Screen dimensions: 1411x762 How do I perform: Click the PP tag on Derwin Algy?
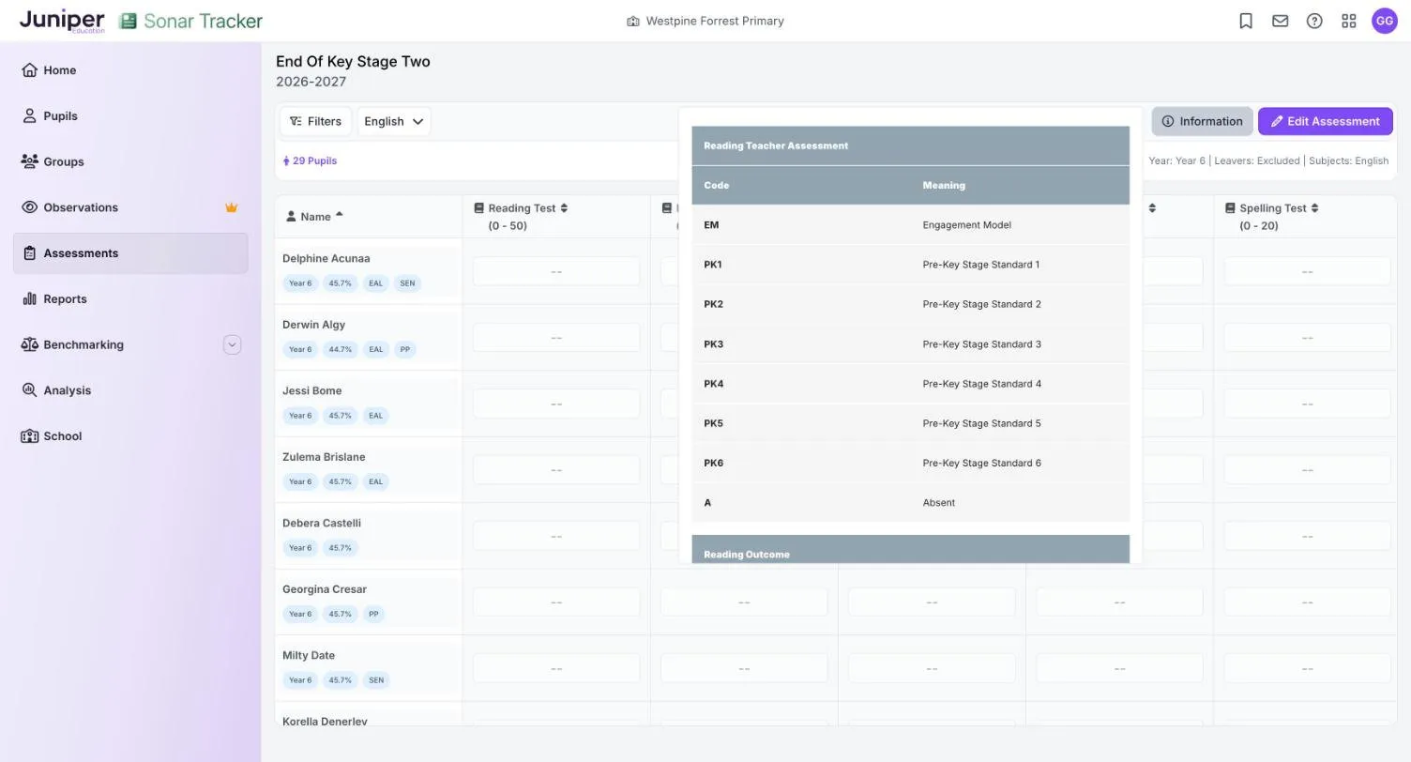[x=405, y=349]
